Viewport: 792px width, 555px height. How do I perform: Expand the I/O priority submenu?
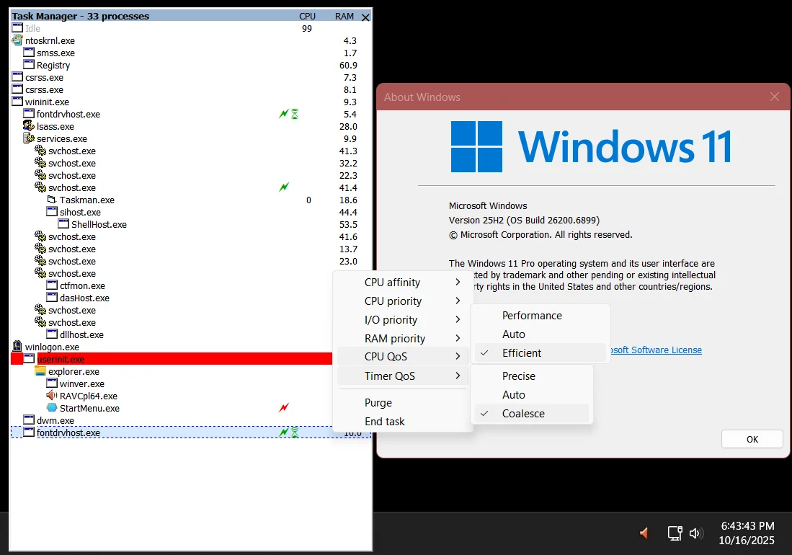[403, 320]
